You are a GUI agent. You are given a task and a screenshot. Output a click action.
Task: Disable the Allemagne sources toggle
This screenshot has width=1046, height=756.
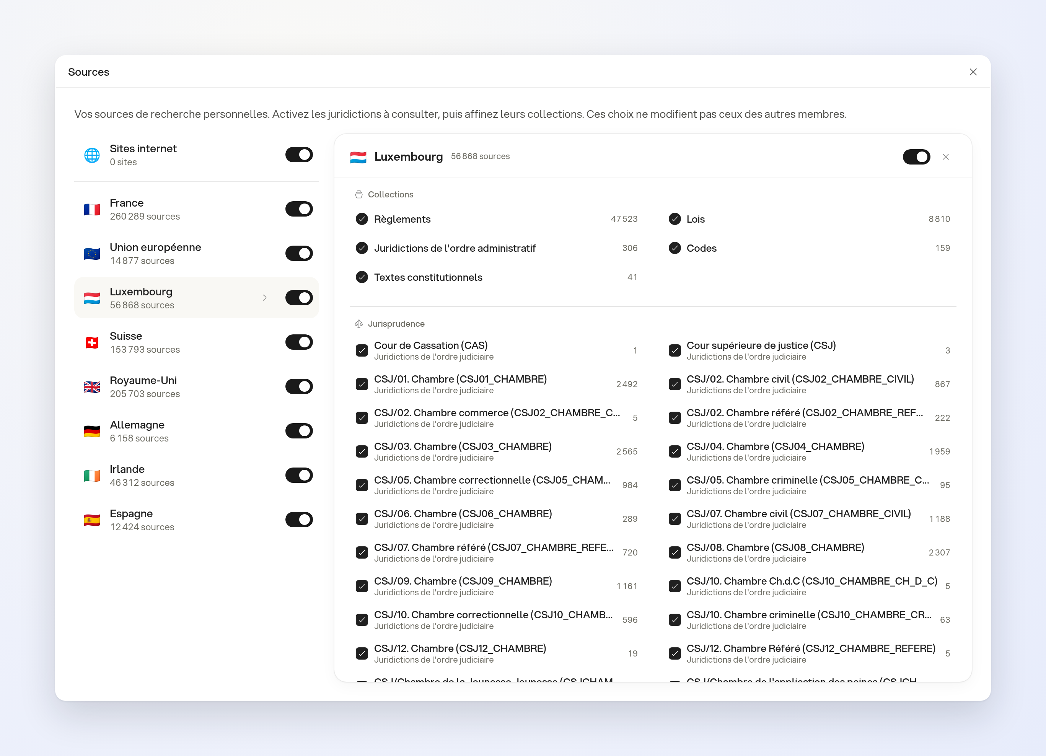299,431
